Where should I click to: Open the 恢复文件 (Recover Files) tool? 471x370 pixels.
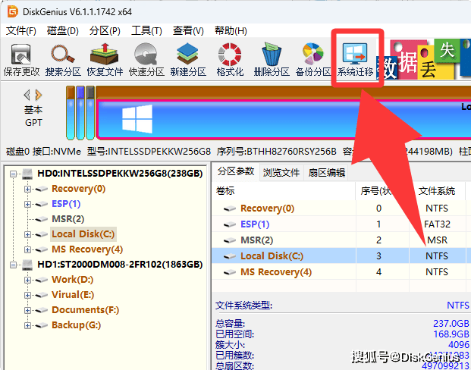105,59
